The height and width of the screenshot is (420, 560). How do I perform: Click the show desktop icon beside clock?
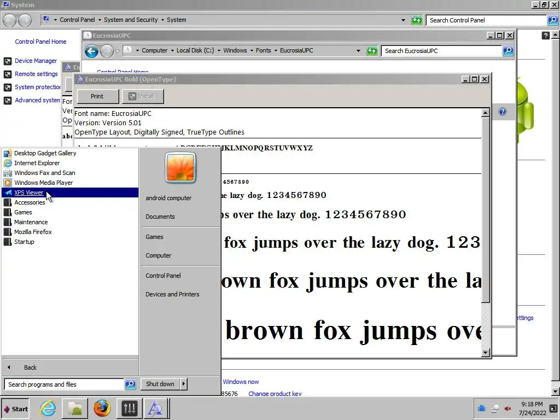click(x=553, y=409)
